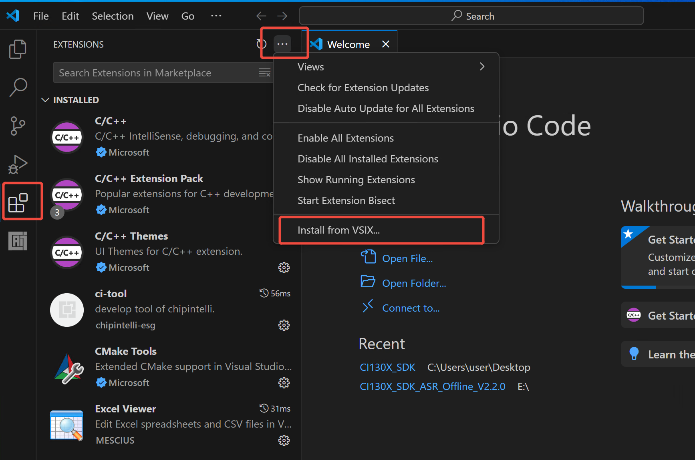This screenshot has height=460, width=695.
Task: Click the manage gear for ci-tool
Action: (x=284, y=325)
